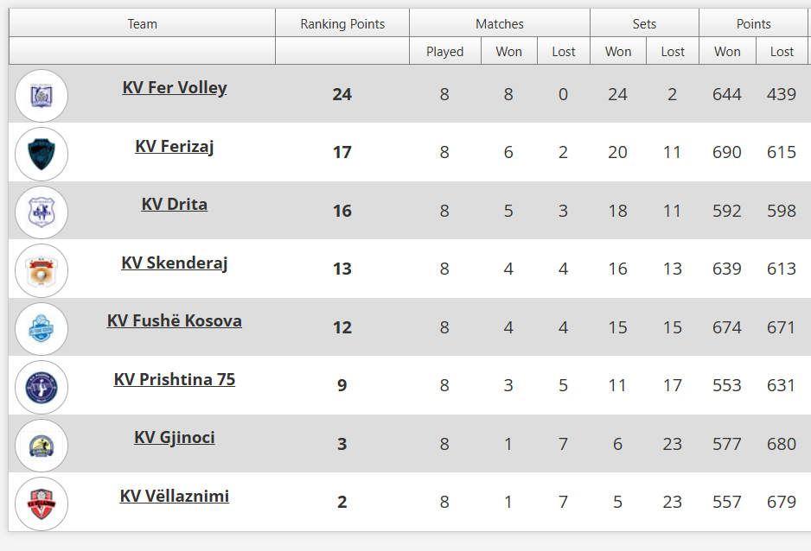
Task: Click the KV Prishtina 75 team logo
Action: 42,387
